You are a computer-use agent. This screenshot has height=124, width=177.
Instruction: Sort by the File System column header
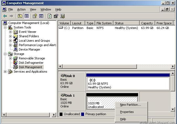point(104,23)
